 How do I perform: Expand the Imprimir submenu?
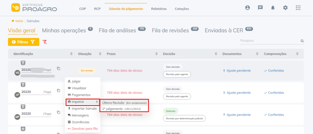pyautogui.click(x=83, y=102)
